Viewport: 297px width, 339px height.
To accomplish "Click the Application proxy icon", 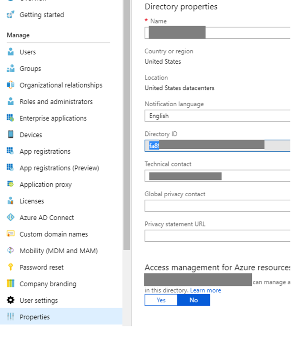I will tap(10, 184).
